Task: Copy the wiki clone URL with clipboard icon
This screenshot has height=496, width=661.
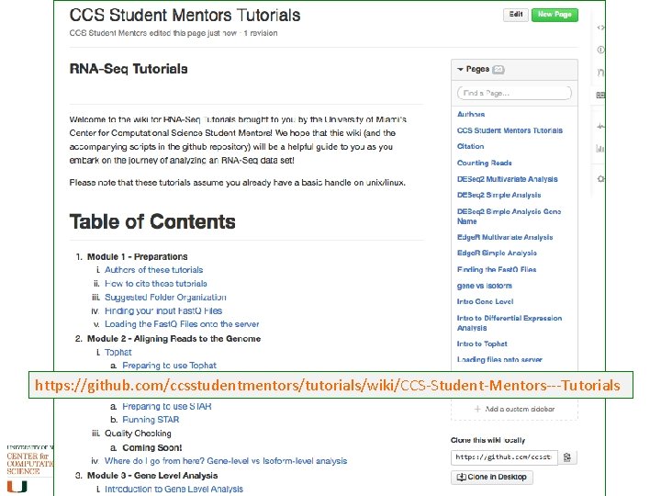Action: point(567,457)
